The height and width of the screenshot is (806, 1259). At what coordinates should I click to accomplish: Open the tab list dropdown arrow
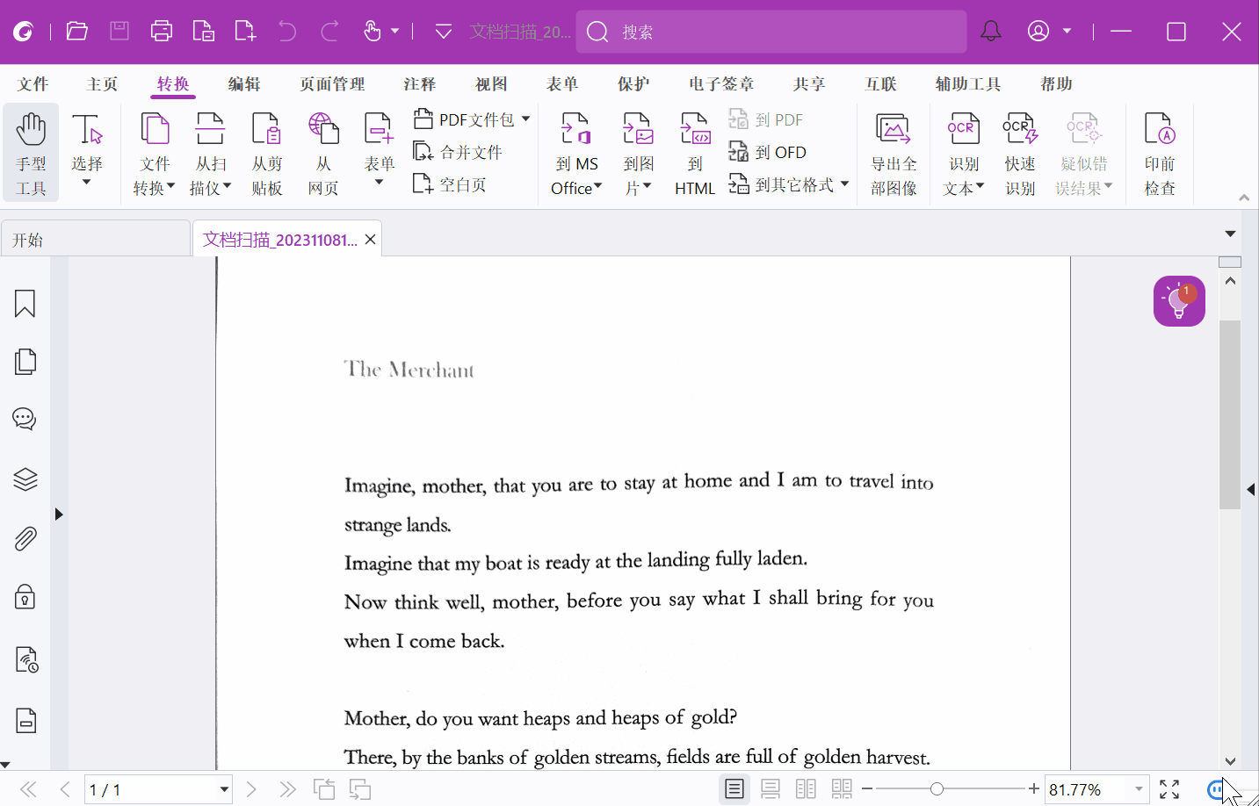pos(1230,234)
